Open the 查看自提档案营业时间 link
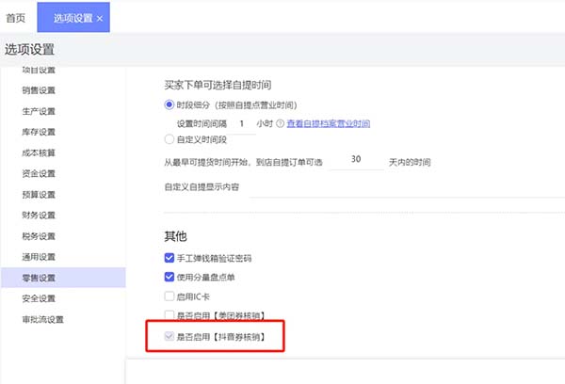565x384 pixels. point(329,123)
